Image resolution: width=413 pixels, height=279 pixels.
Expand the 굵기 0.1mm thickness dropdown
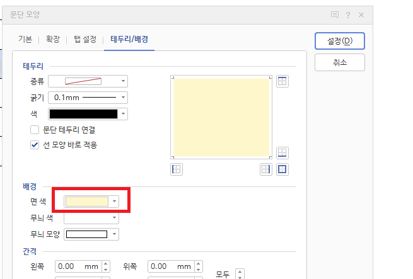point(88,98)
